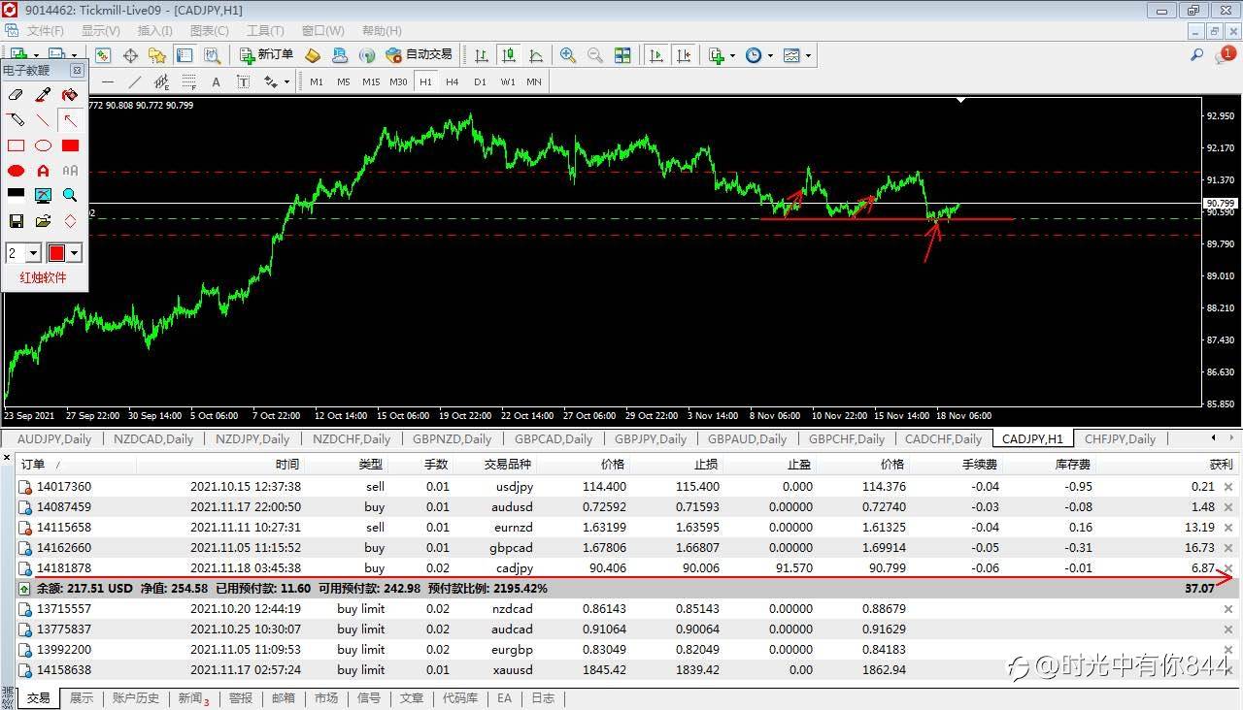Expand the red color picker dropdown arrow
Image resolution: width=1243 pixels, height=710 pixels.
click(74, 253)
